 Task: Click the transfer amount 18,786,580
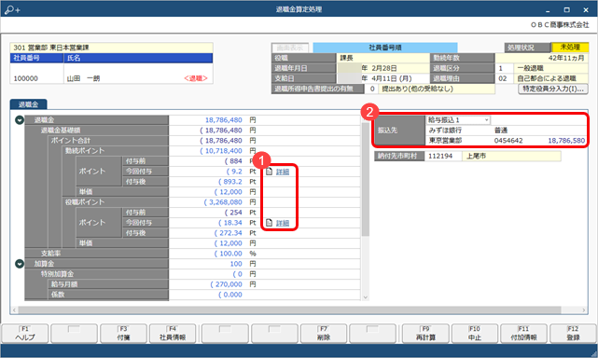tap(566, 141)
